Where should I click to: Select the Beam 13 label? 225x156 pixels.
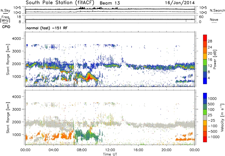pos(110,3)
